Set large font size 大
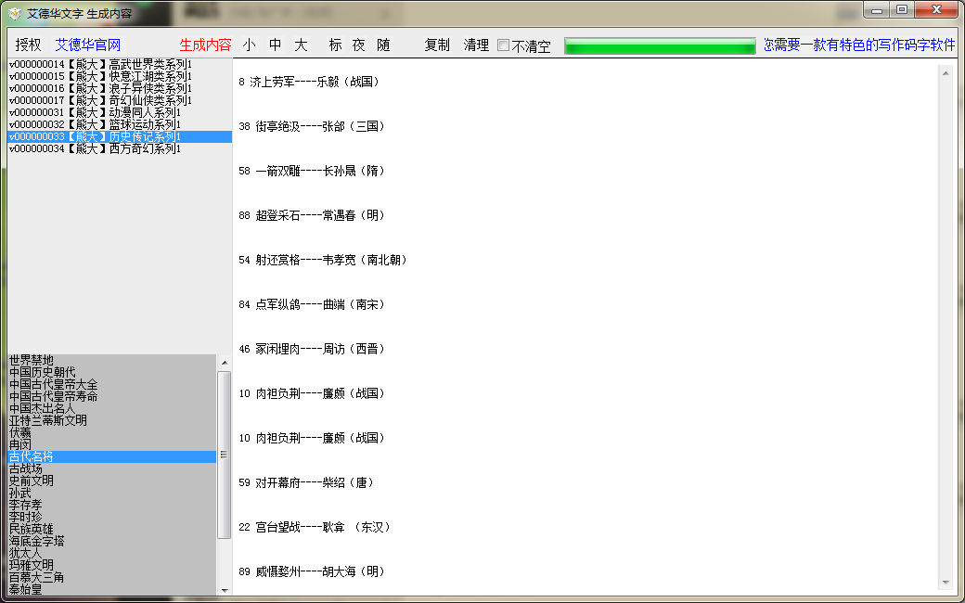The height and width of the screenshot is (603, 965). [x=301, y=45]
